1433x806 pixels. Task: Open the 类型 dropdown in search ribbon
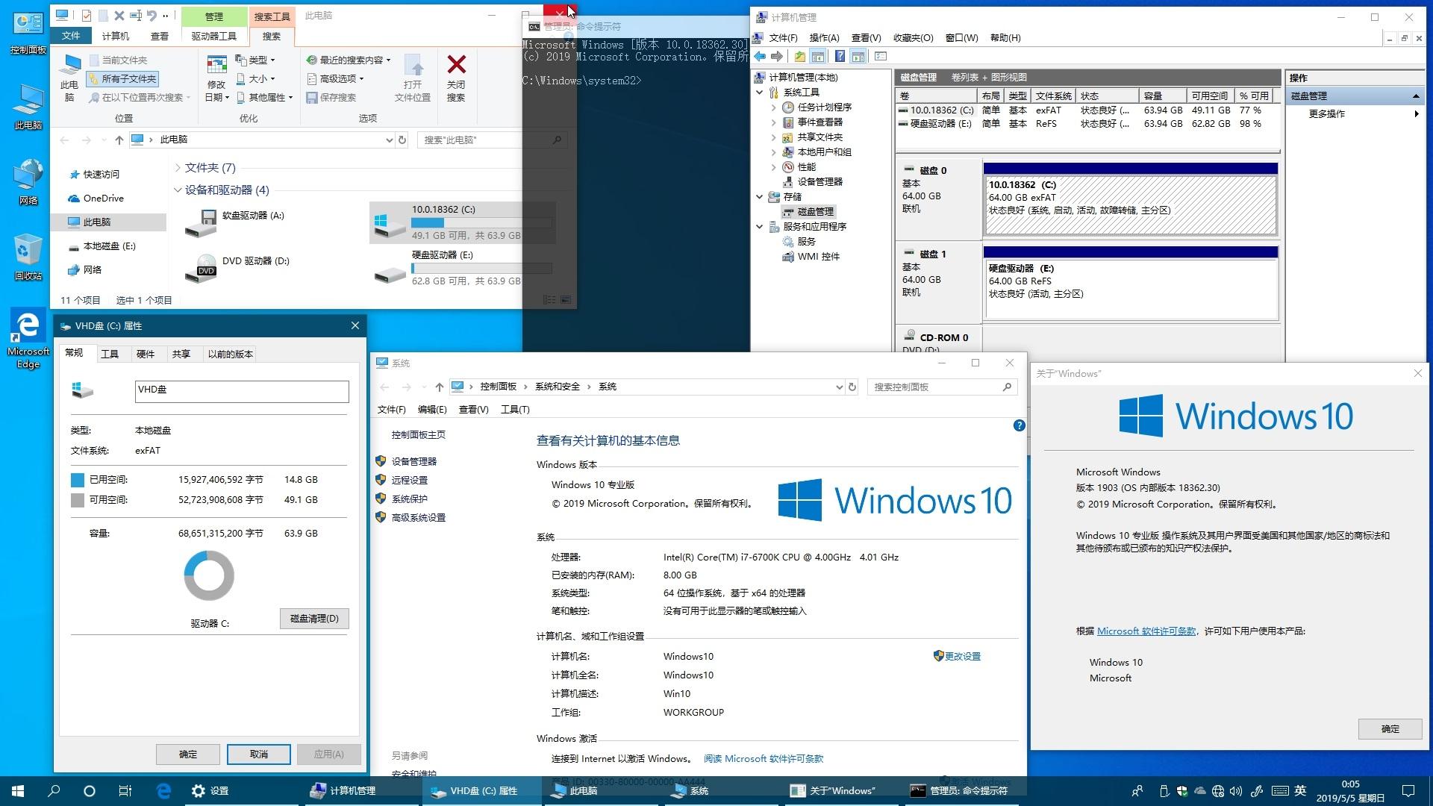tap(255, 60)
